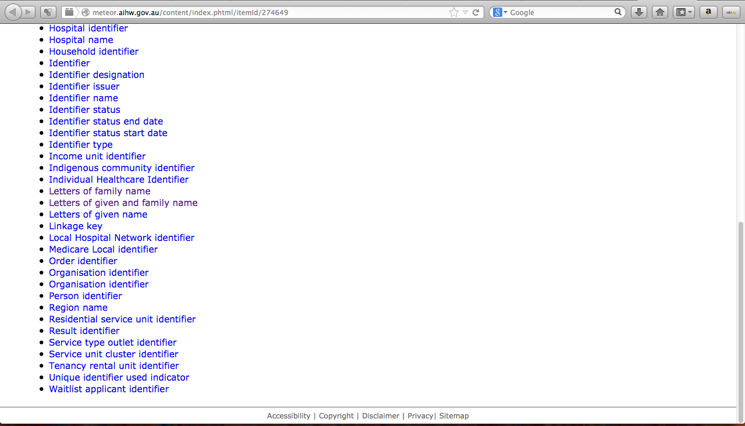The image size is (745, 426).
Task: Open the Individual Healthcare Identifier page
Action: click(119, 179)
